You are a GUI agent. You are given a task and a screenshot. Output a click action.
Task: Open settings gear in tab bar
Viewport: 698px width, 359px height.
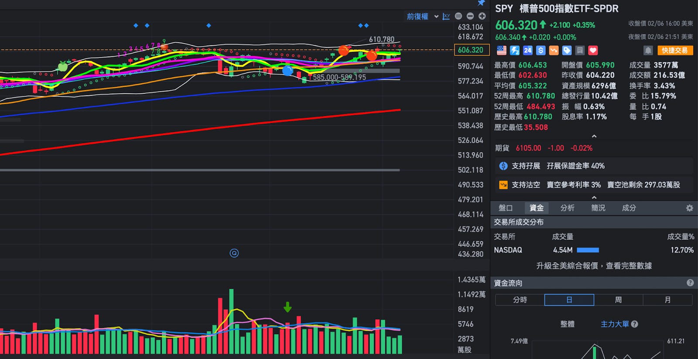690,208
